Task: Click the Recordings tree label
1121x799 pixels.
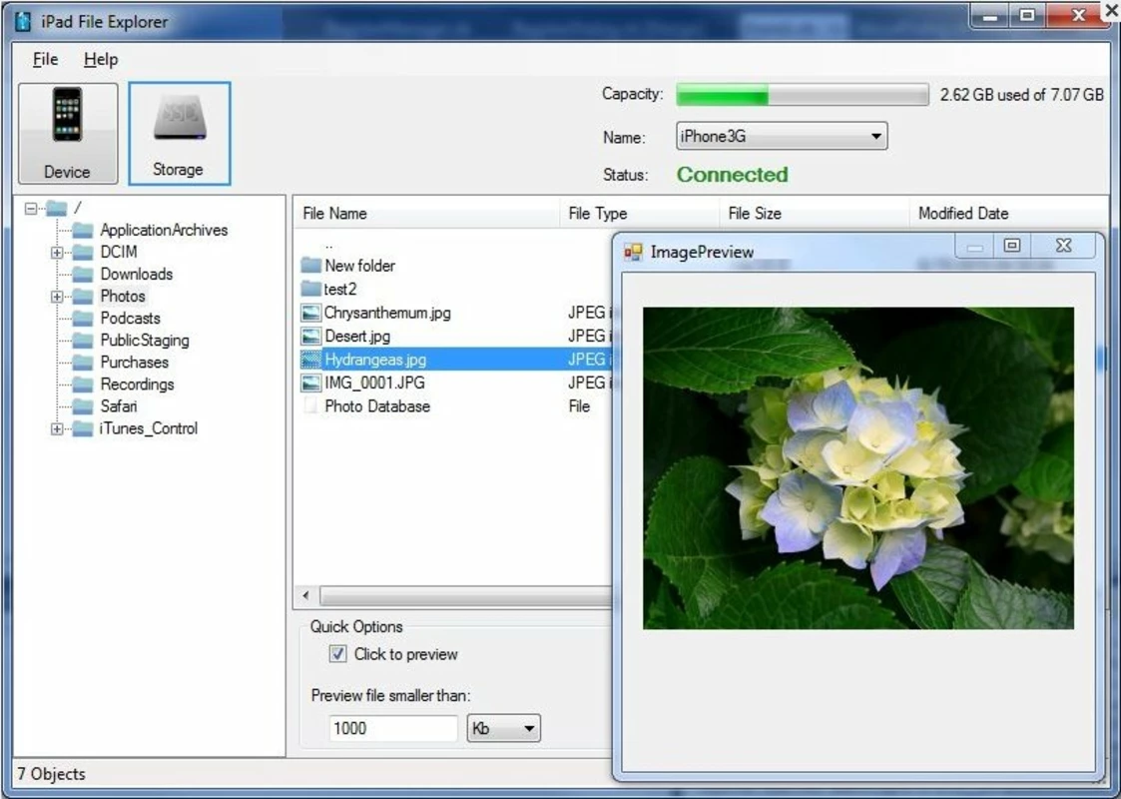Action: click(x=138, y=385)
